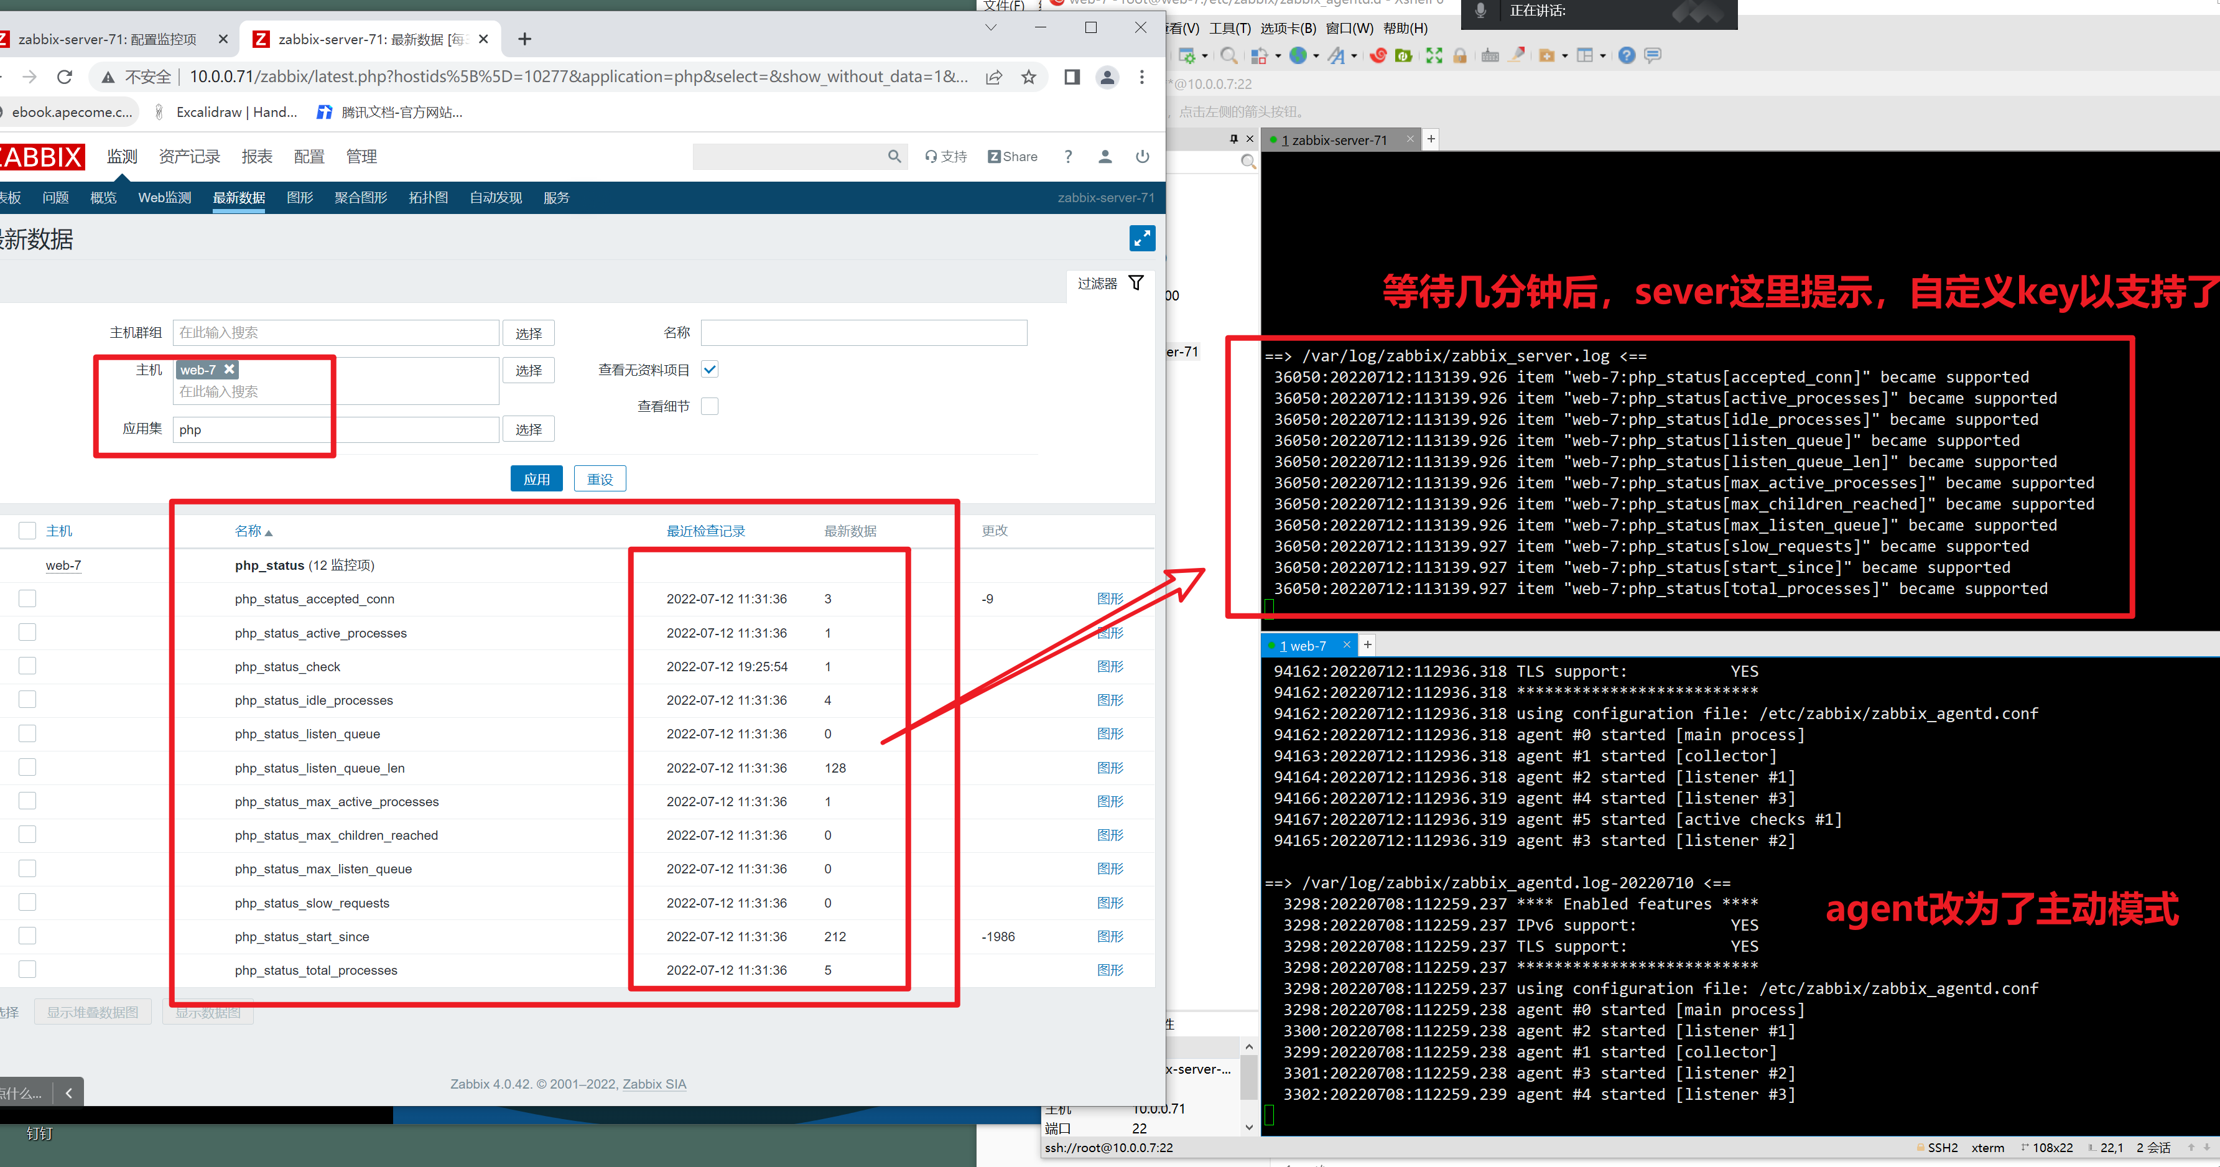Open 图形 link for php_status_check
Viewport: 2220px width, 1167px height.
(1109, 666)
